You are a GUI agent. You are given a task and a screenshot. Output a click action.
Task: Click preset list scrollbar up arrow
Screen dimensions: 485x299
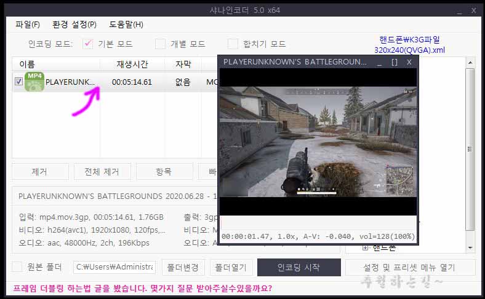click(x=470, y=63)
